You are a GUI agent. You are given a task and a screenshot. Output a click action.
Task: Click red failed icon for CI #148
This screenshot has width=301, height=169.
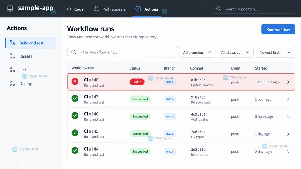coord(75,82)
